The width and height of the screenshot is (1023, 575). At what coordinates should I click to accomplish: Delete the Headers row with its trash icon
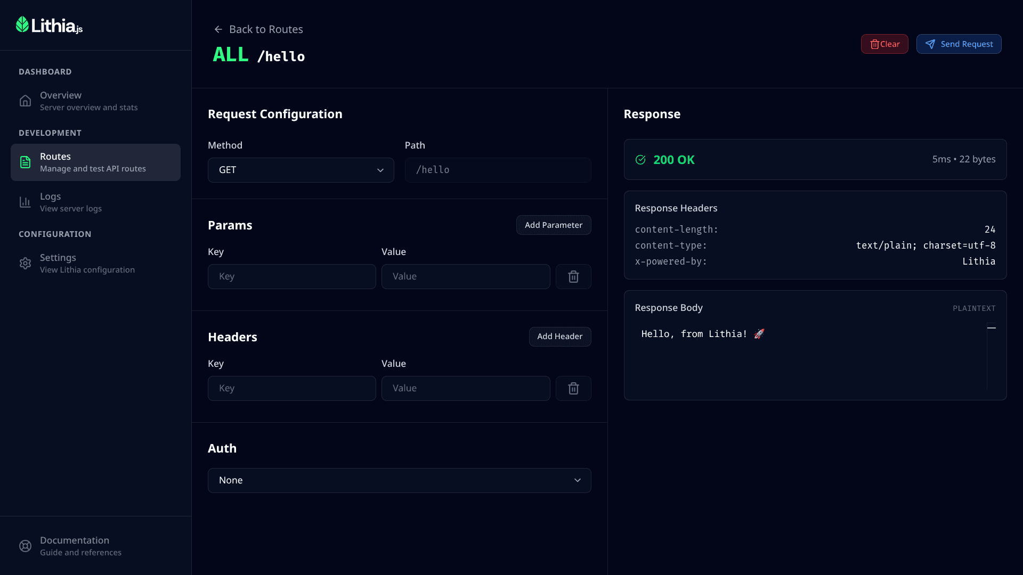pos(573,389)
